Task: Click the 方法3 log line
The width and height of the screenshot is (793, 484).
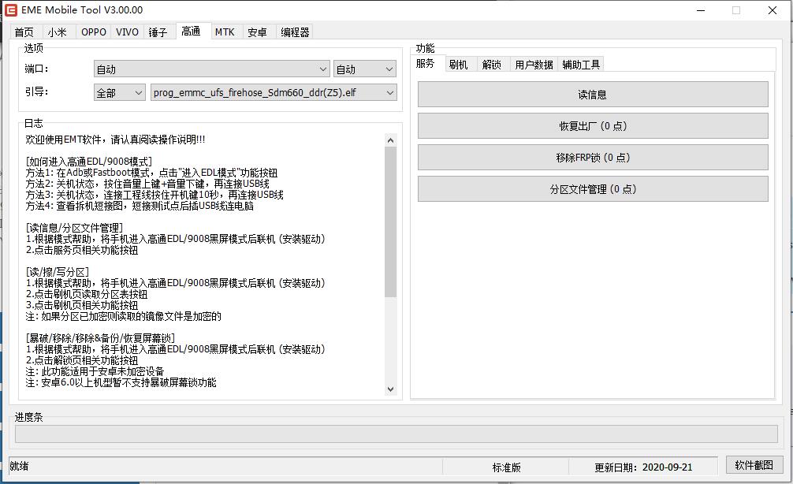Action: coord(155,195)
